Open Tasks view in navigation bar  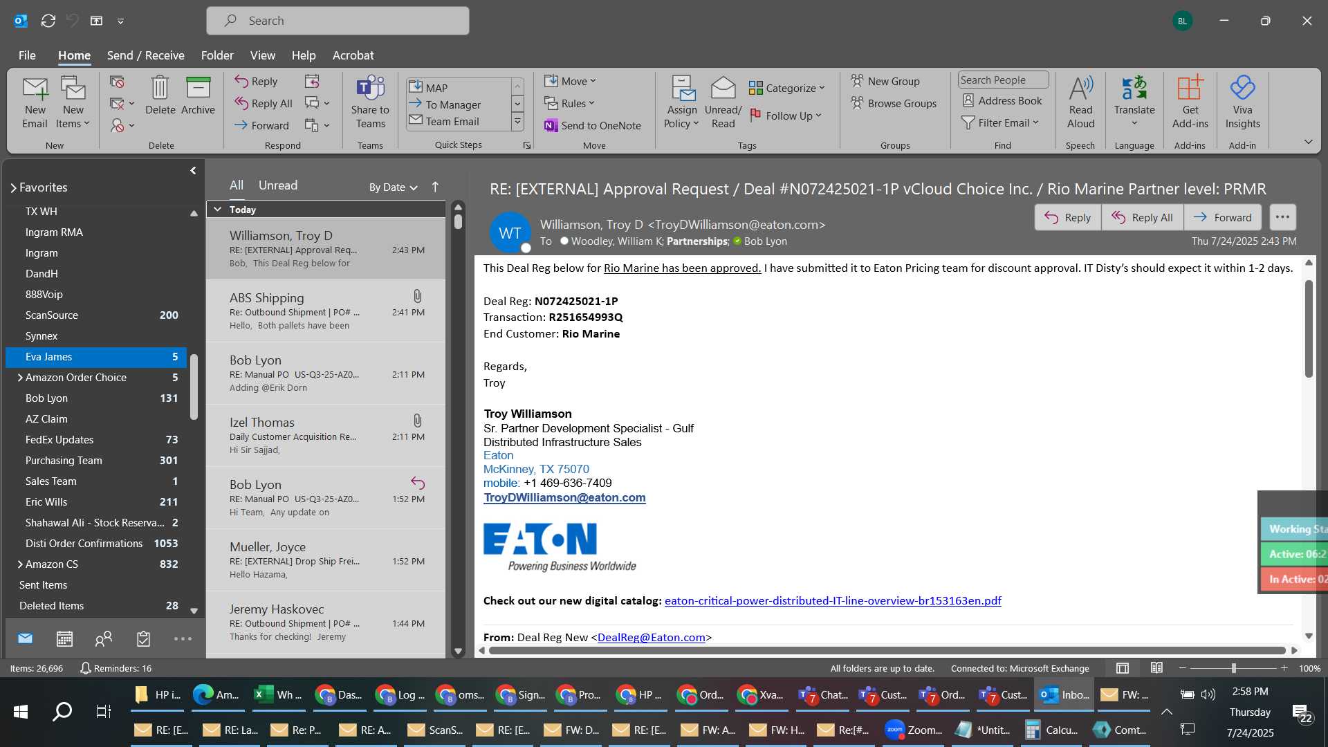(143, 638)
